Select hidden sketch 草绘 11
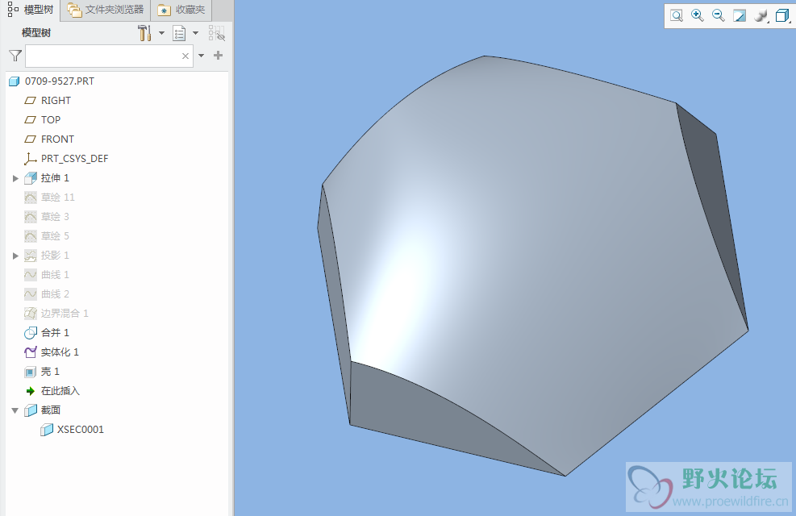Screen dimensions: 796x516 coord(58,198)
